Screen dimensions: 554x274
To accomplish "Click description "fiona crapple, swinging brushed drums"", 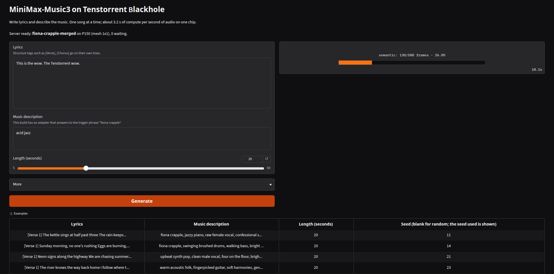I will click(212, 246).
